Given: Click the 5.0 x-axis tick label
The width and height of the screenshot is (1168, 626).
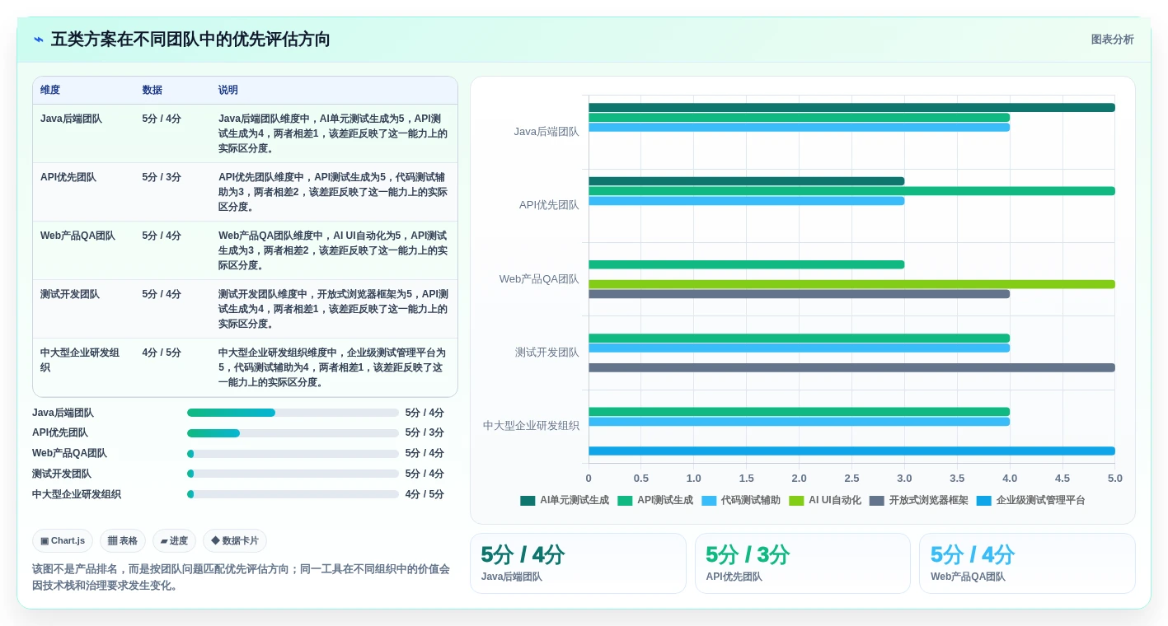Looking at the screenshot, I should [1115, 479].
